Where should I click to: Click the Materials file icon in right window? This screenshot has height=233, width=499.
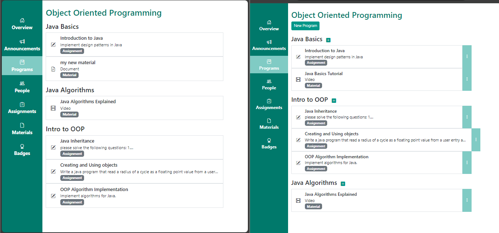(x=269, y=121)
